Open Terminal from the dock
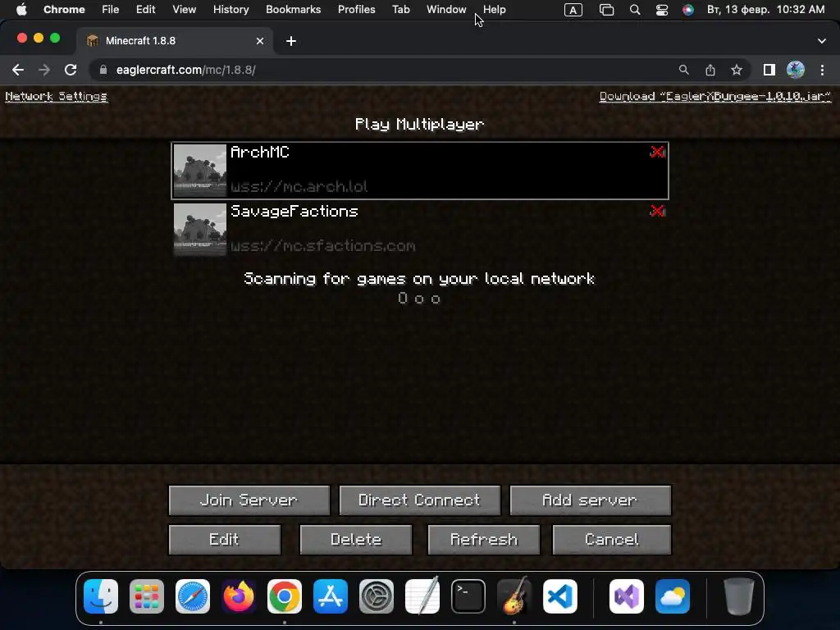The height and width of the screenshot is (630, 840). click(468, 596)
